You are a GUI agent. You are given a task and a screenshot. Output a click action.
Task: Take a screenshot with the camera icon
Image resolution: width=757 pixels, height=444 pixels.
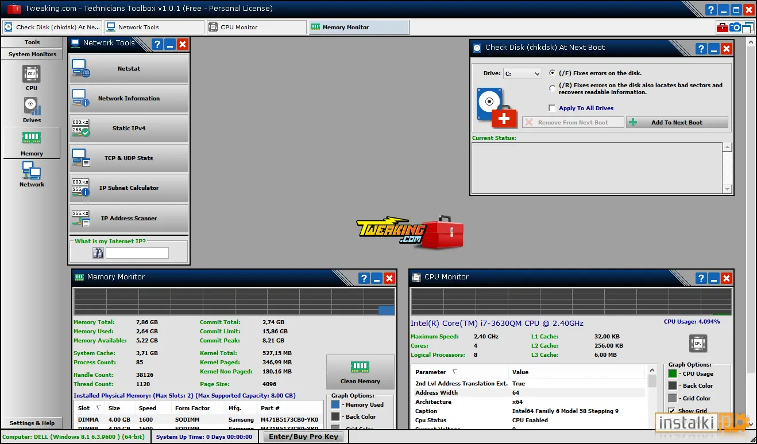tap(735, 27)
